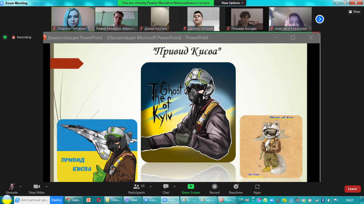Select Марина Петченко's video thumbnail

(x=73, y=19)
